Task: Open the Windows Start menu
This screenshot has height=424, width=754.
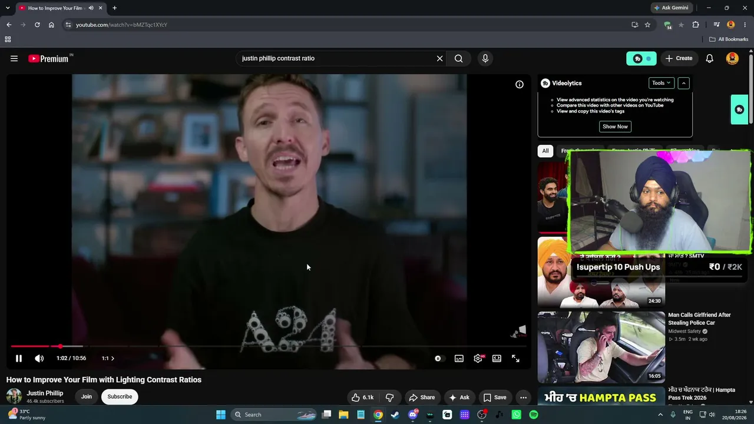Action: coord(221,415)
